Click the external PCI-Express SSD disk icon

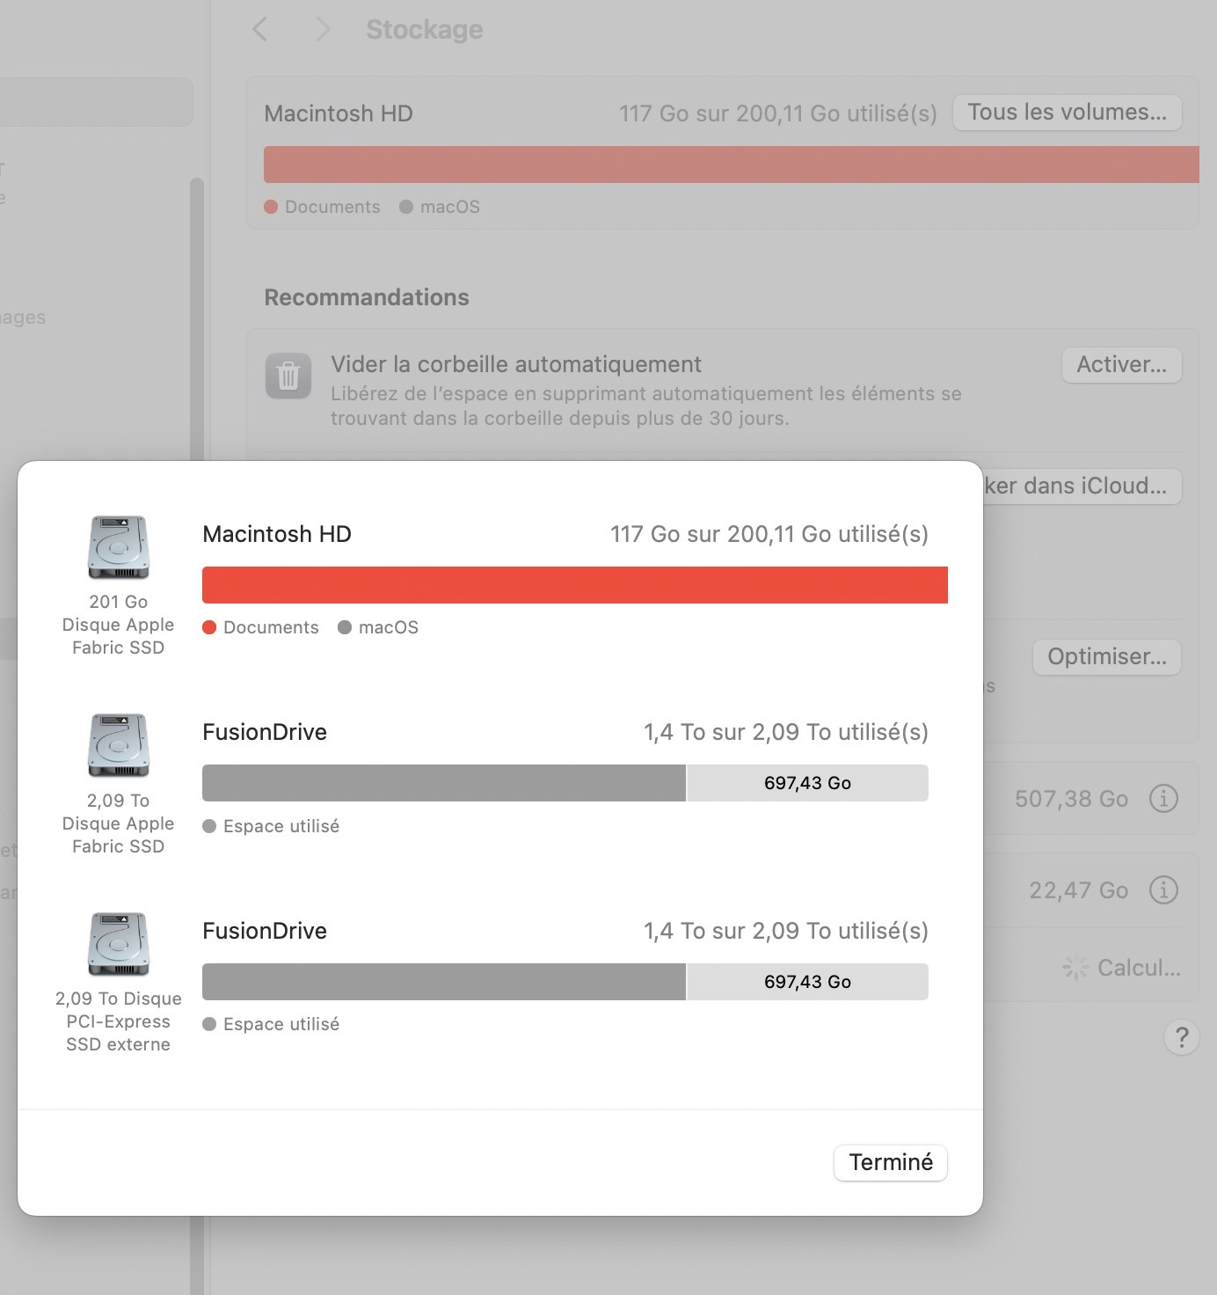pos(119,944)
